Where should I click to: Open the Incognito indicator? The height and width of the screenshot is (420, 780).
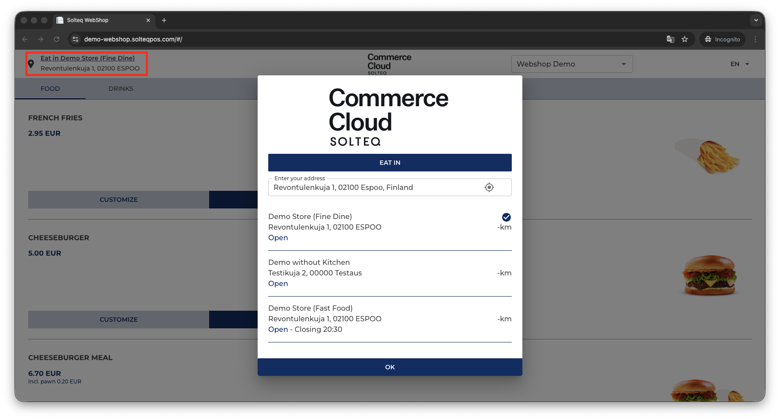[722, 39]
